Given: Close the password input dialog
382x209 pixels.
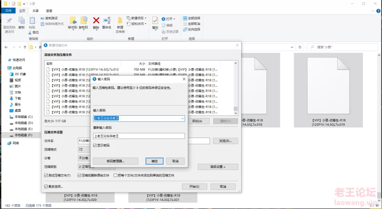Looking at the screenshot, I should (184, 79).
